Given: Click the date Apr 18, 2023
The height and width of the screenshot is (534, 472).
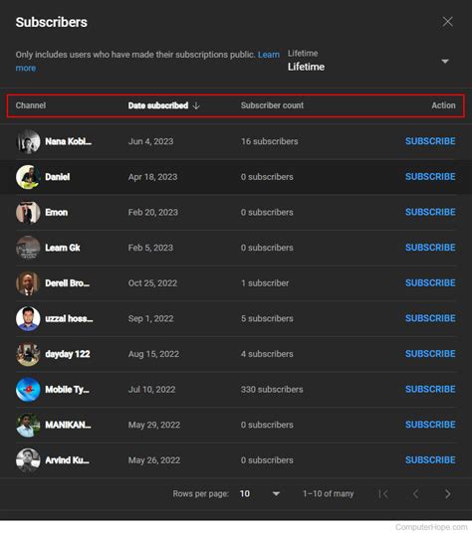Looking at the screenshot, I should pyautogui.click(x=152, y=177).
